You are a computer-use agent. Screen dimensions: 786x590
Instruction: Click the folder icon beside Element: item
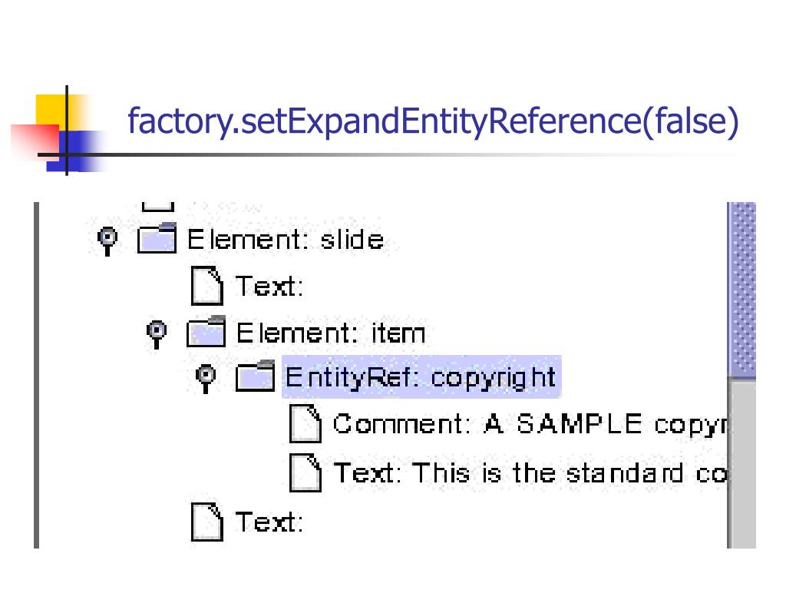click(206, 332)
